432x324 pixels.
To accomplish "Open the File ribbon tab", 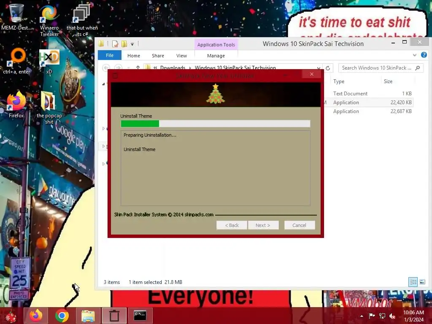I will point(110,55).
